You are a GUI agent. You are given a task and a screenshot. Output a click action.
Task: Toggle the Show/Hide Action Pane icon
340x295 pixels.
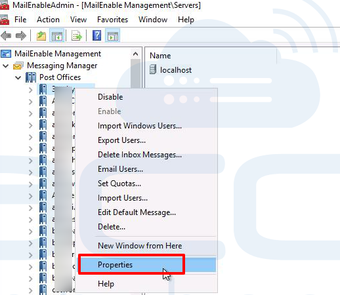(x=112, y=35)
